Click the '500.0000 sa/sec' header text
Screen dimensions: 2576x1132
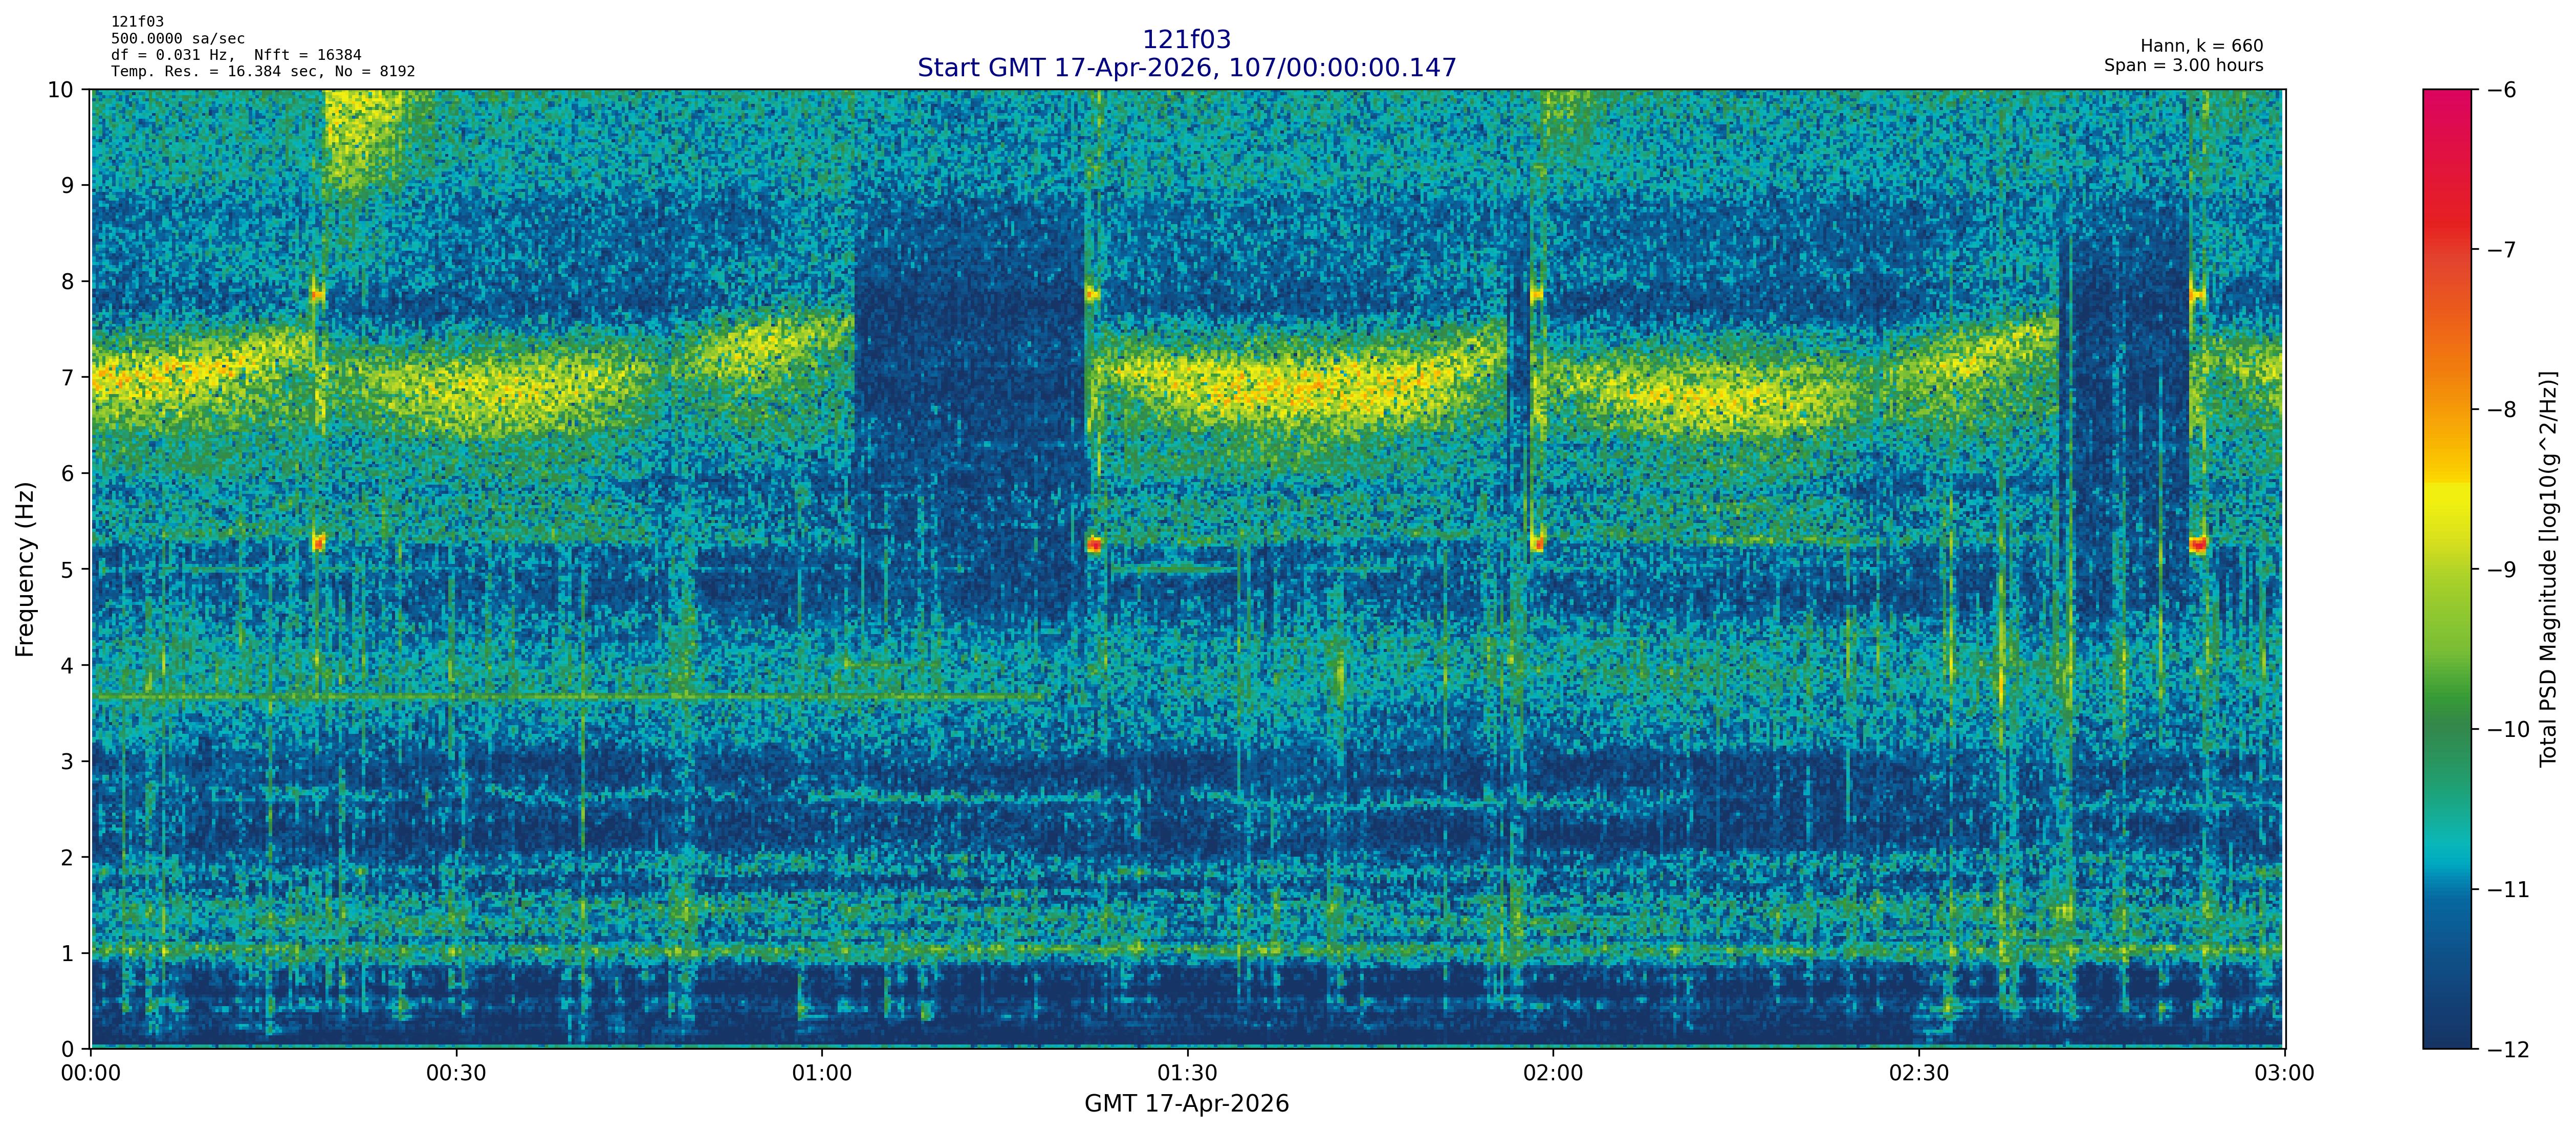[178, 39]
